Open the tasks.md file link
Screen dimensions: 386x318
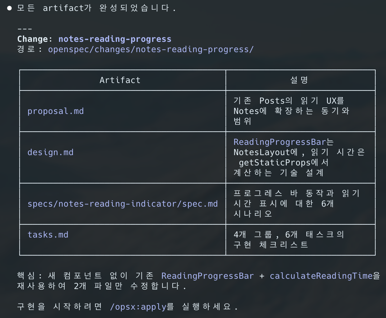[48, 235]
